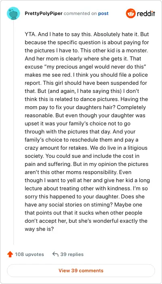Follow the blue "post" link
This screenshot has height=284, width=162.
(x=103, y=13)
